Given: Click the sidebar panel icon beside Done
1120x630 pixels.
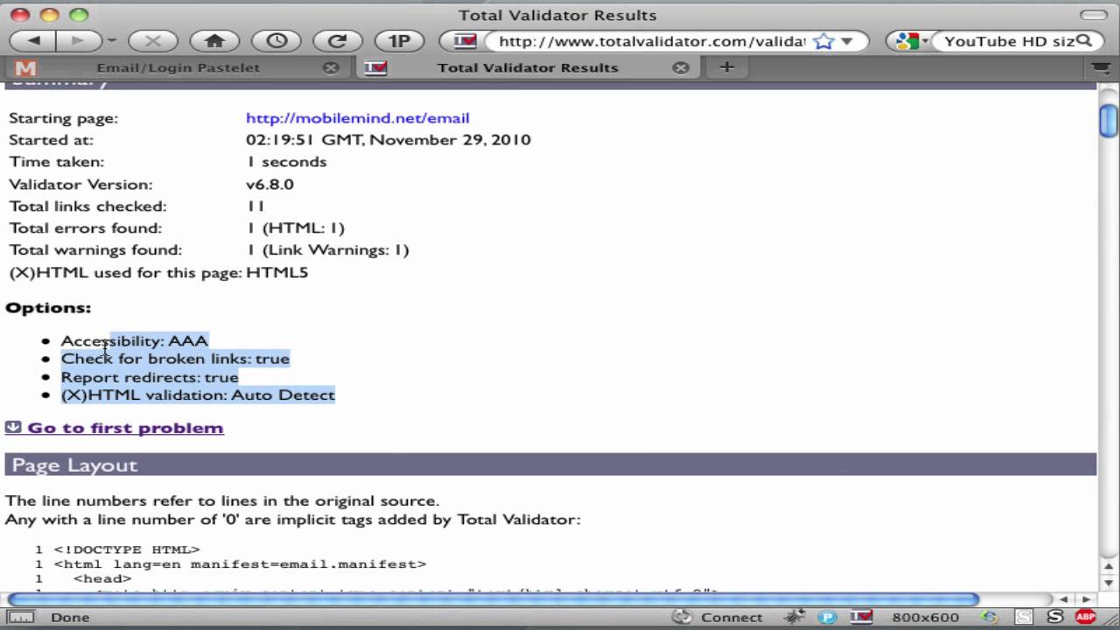Looking at the screenshot, I should (21, 617).
